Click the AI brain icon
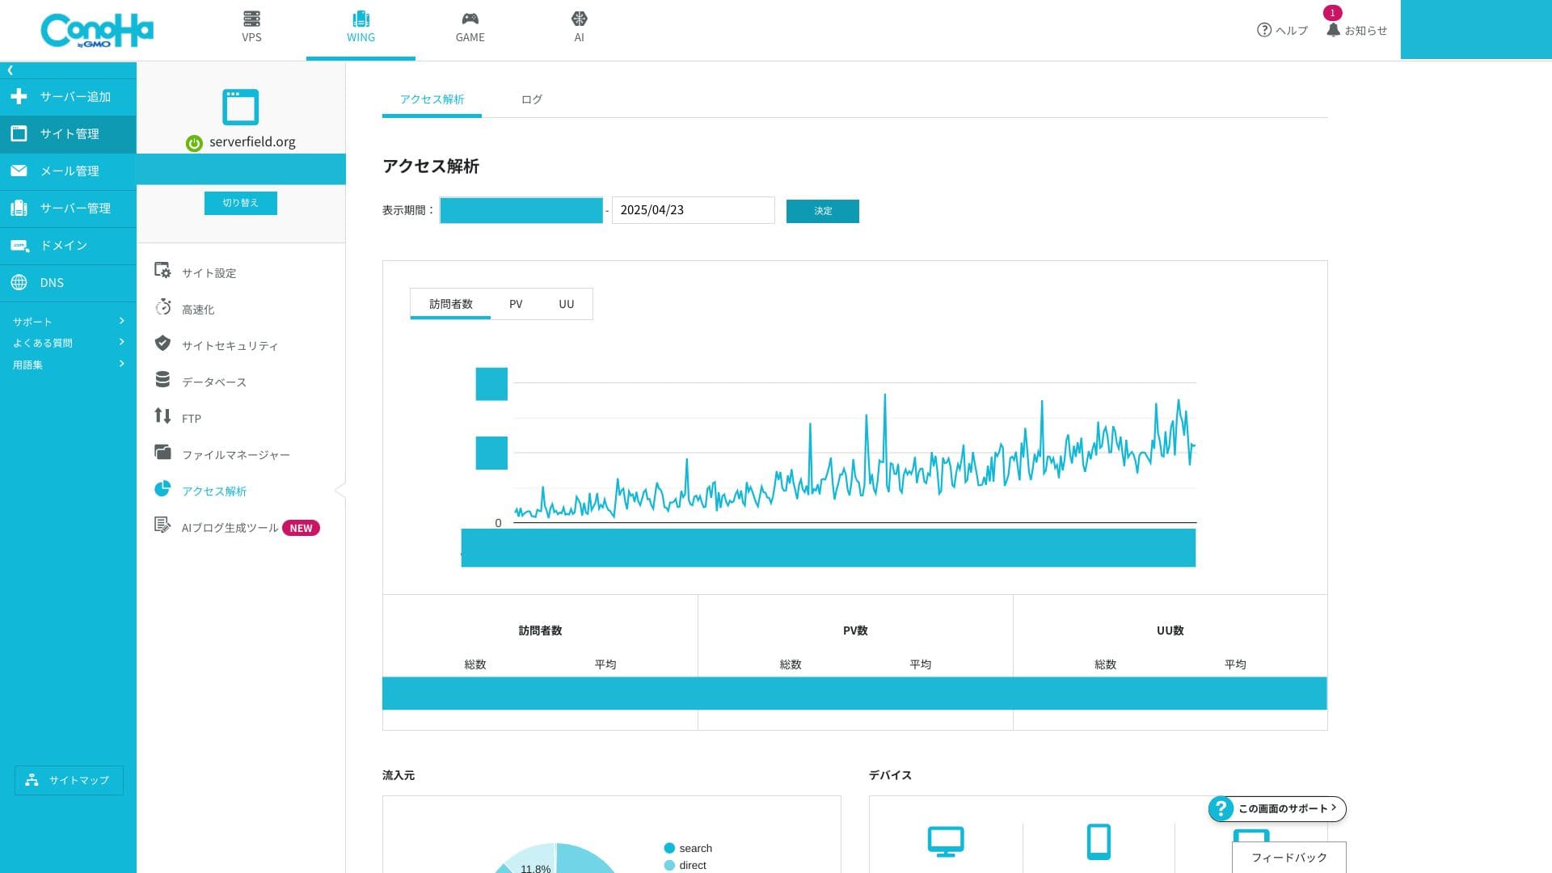 pyautogui.click(x=579, y=19)
